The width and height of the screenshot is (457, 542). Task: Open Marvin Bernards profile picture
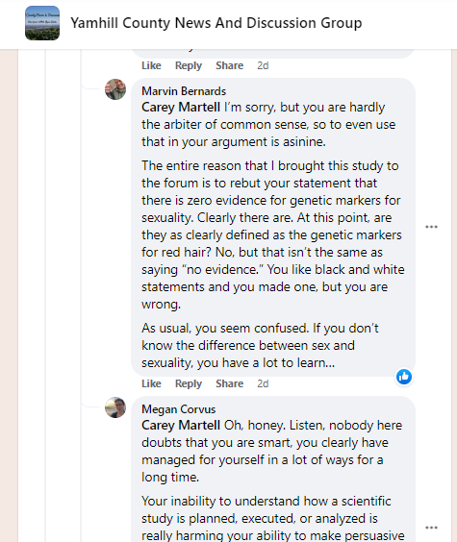tap(115, 89)
